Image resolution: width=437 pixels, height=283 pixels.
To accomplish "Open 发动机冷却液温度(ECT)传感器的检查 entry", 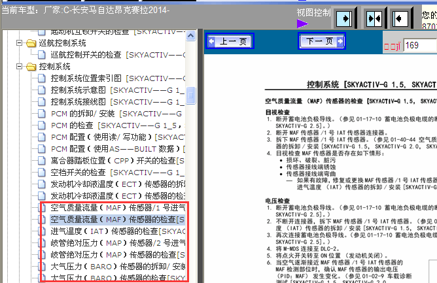I will [x=118, y=196].
